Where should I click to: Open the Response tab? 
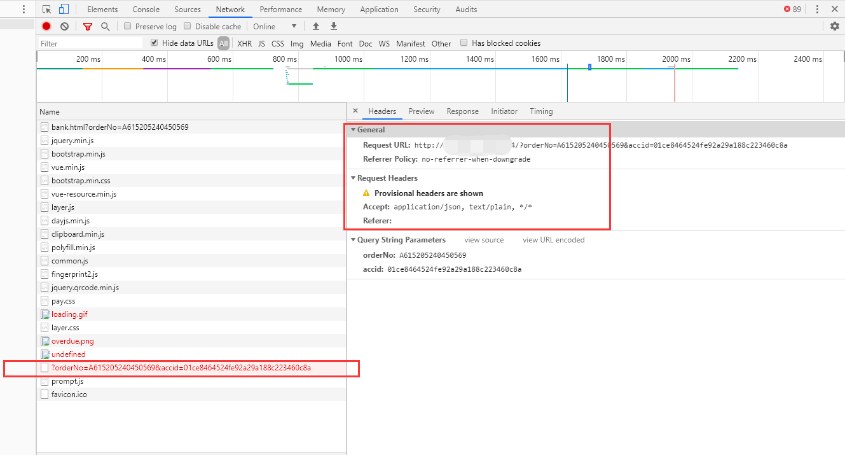point(462,111)
